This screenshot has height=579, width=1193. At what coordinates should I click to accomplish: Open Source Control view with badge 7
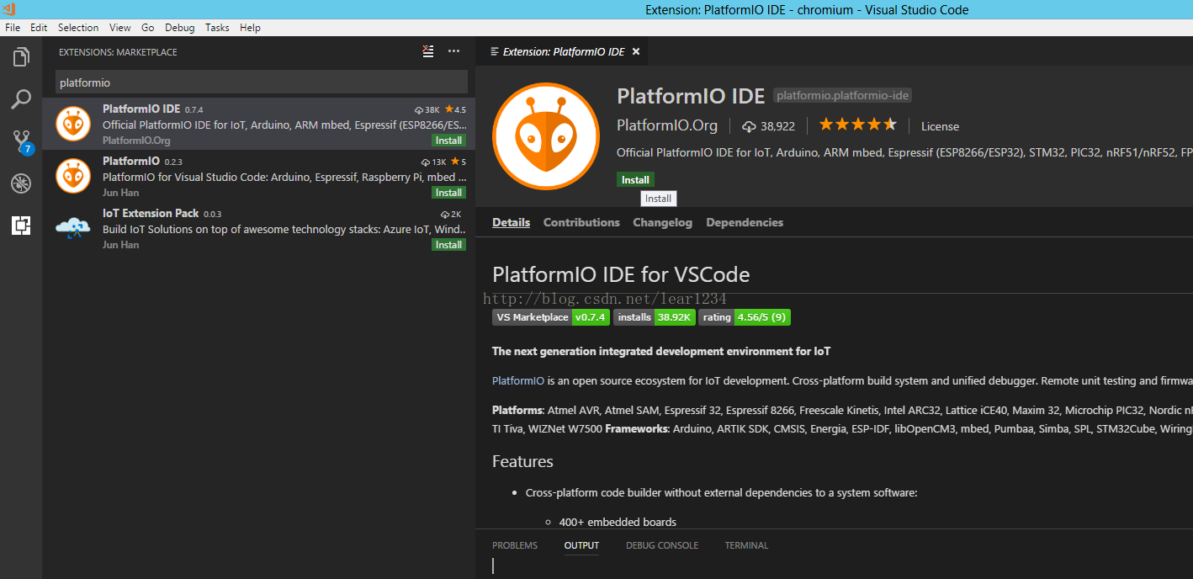[22, 141]
